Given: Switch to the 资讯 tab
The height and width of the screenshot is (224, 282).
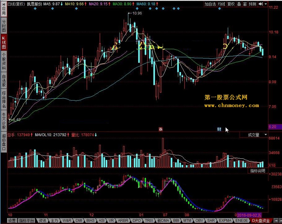Looking at the screenshot, I should [x=42, y=221].
